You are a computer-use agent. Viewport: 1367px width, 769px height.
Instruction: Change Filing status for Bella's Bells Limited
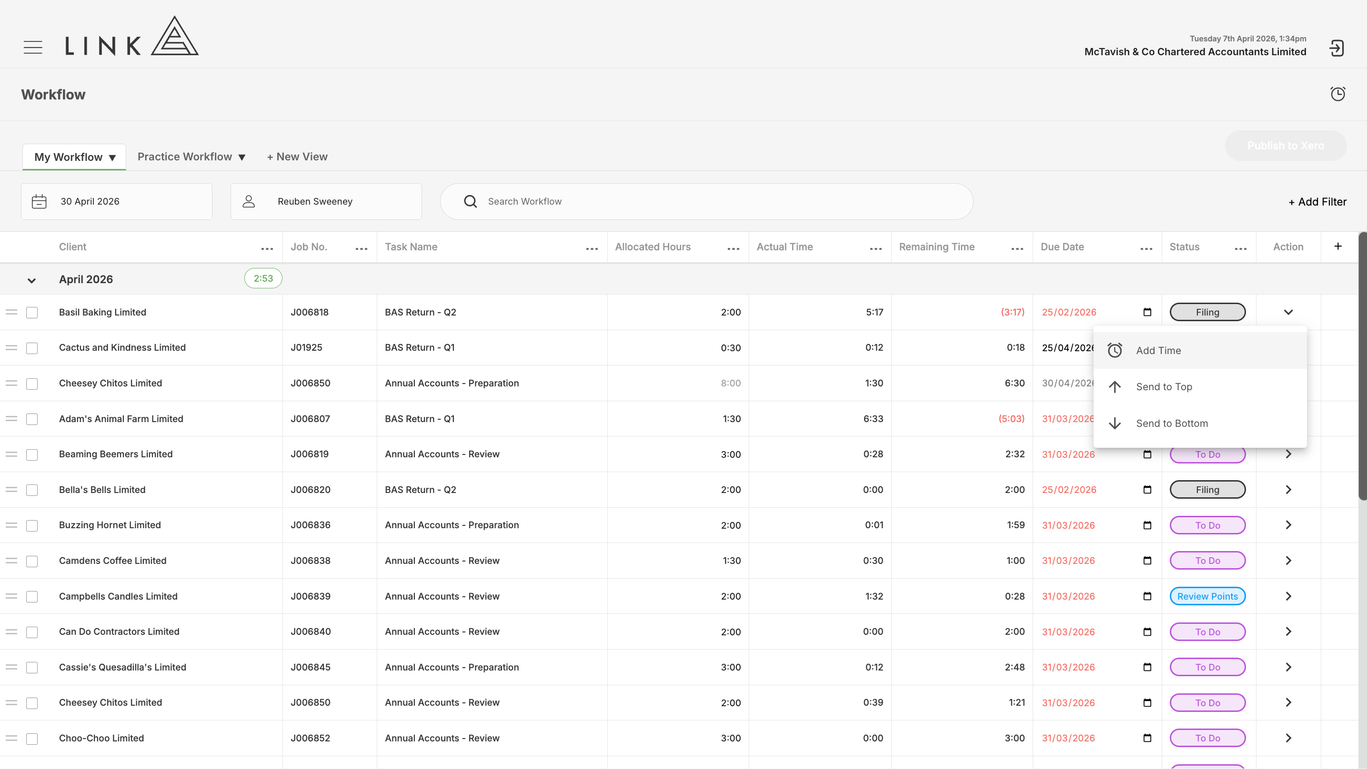pos(1207,490)
